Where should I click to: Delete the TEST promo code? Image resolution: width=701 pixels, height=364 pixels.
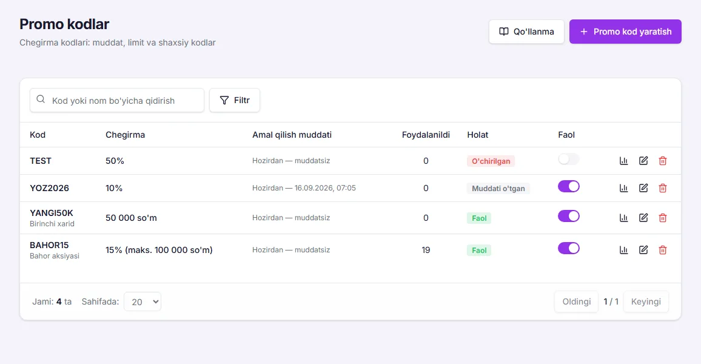(663, 161)
